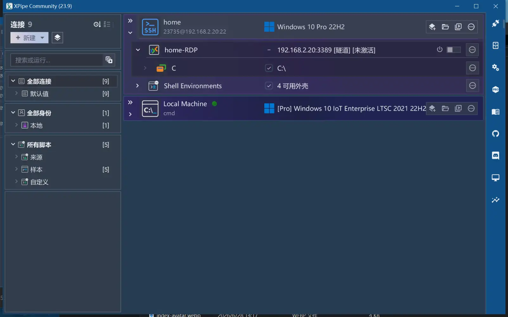Image resolution: width=508 pixels, height=317 pixels.
Task: Click the chart line icon in the sidebar
Action: click(x=496, y=200)
